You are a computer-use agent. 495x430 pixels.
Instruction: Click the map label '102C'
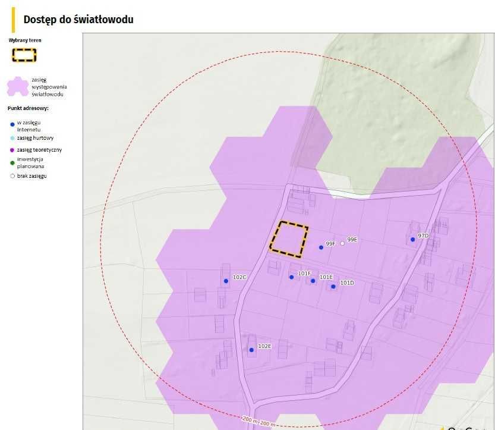pyautogui.click(x=239, y=277)
